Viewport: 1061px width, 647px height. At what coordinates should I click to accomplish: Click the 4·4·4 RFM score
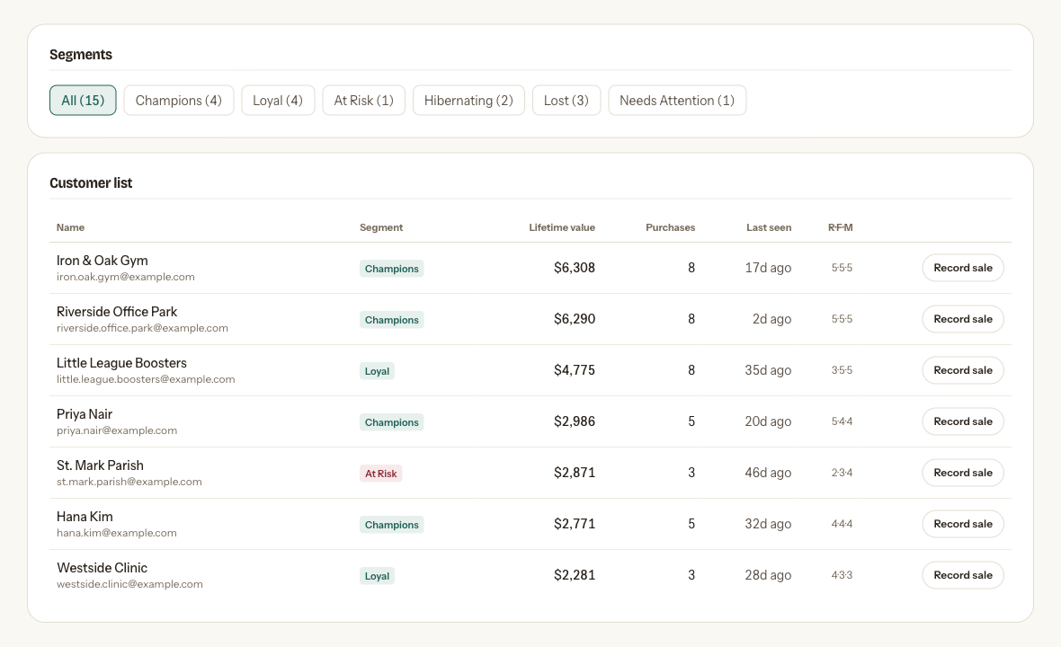[x=842, y=524]
